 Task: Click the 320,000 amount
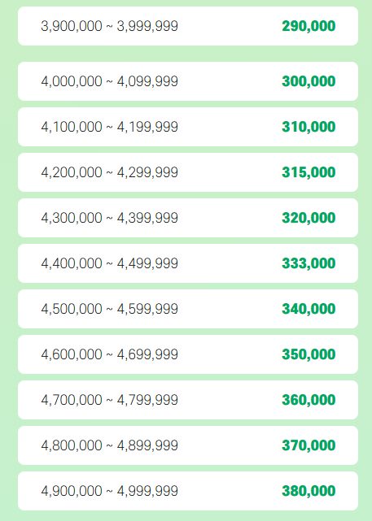tap(309, 218)
